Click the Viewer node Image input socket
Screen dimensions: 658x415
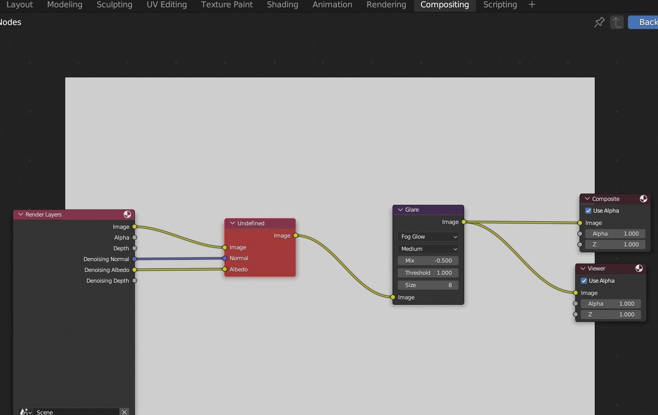tap(576, 293)
